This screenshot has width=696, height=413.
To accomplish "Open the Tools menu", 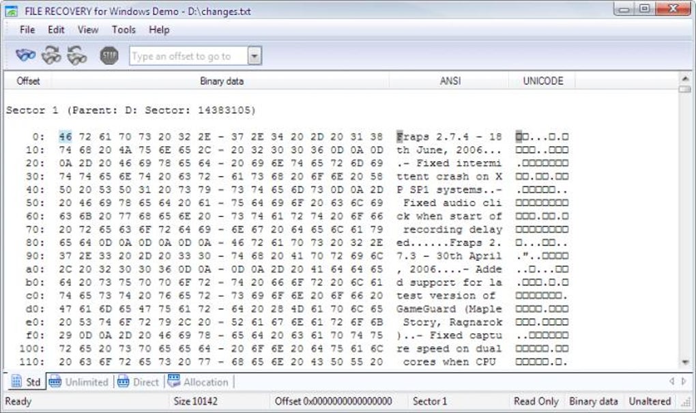I will (124, 30).
